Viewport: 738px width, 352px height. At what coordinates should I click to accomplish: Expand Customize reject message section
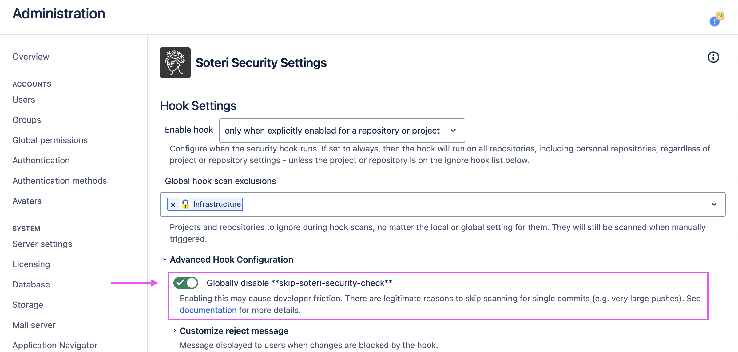175,331
